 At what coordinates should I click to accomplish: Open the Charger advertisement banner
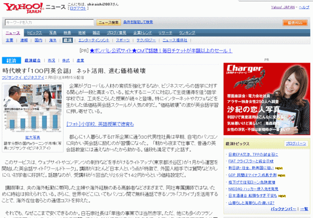267,103
